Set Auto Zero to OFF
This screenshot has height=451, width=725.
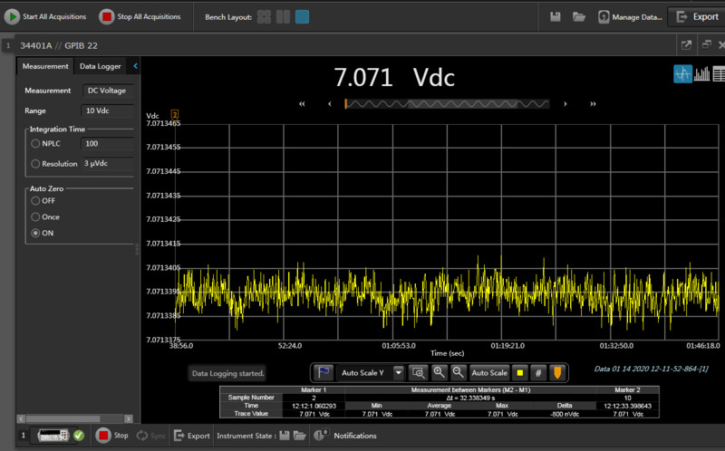(36, 200)
